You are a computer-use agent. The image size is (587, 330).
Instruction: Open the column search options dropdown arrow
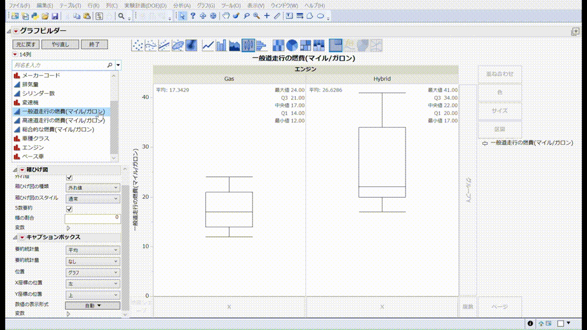(119, 65)
